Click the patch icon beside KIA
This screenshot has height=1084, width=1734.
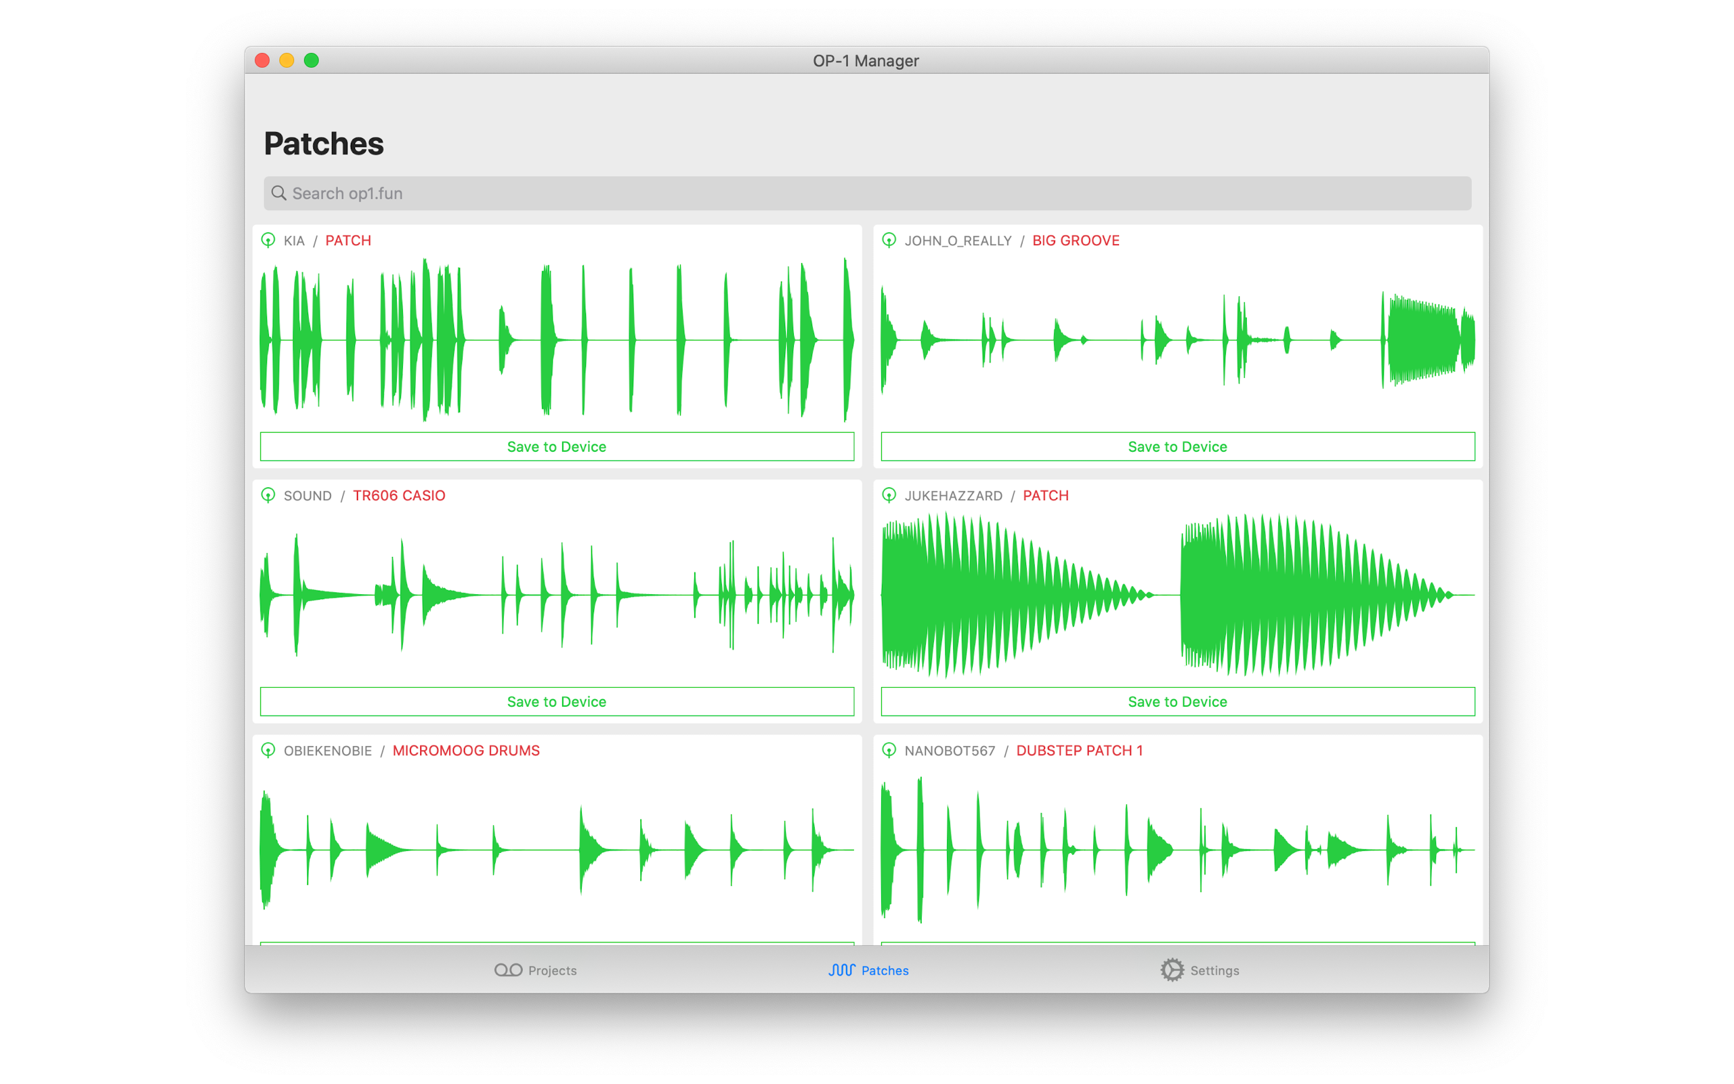click(268, 240)
